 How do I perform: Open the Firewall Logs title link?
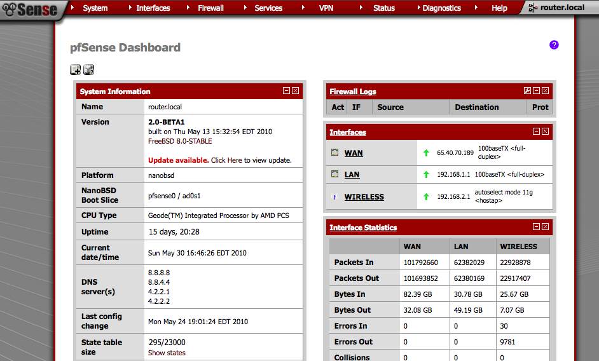click(x=353, y=92)
